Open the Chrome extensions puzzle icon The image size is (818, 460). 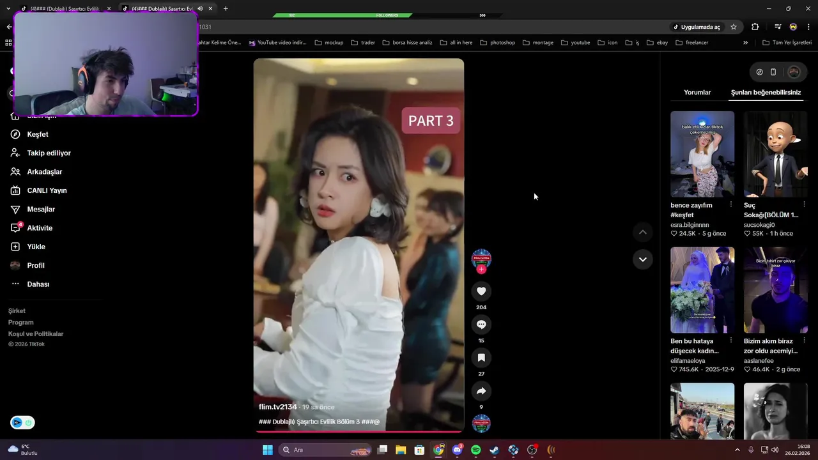(755, 27)
